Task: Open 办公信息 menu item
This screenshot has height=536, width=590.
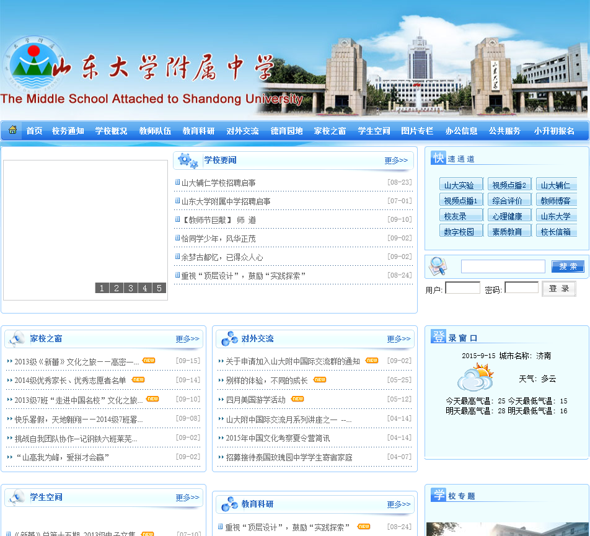Action: click(461, 131)
